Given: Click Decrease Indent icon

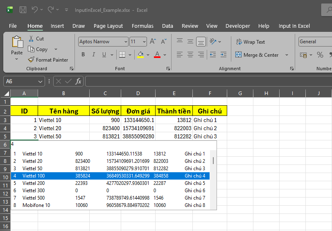Looking at the screenshot, I should click(213, 55).
